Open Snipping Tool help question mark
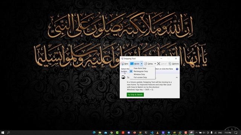Image resolution: width=241 pixels, height=135 pixels. coord(177,69)
